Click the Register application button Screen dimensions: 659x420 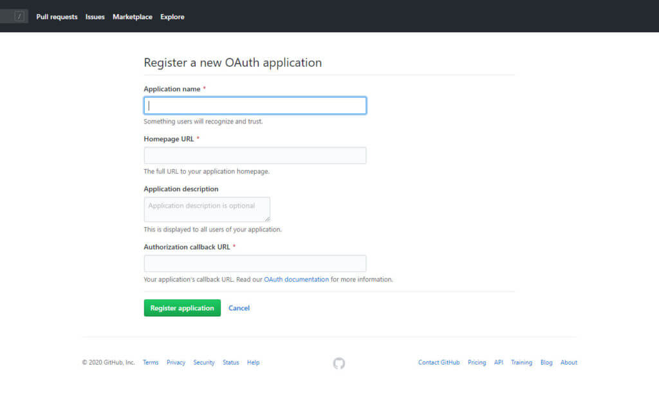(182, 308)
